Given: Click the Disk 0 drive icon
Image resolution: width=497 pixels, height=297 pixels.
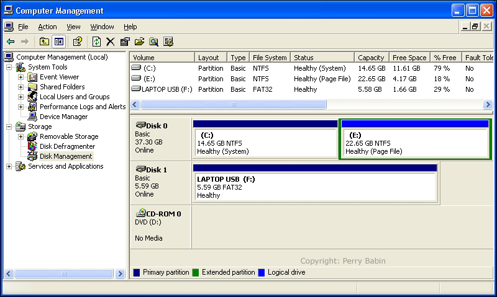Looking at the screenshot, I should pyautogui.click(x=141, y=125).
